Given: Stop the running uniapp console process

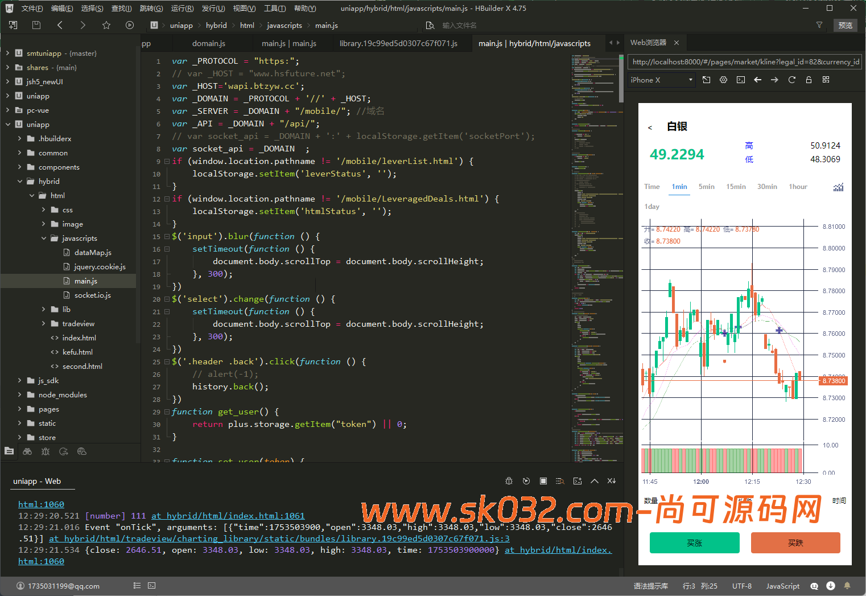Looking at the screenshot, I should click(543, 481).
